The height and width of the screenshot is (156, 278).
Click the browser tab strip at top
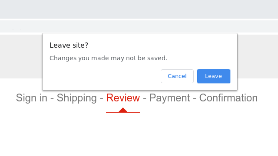[x=139, y=9]
